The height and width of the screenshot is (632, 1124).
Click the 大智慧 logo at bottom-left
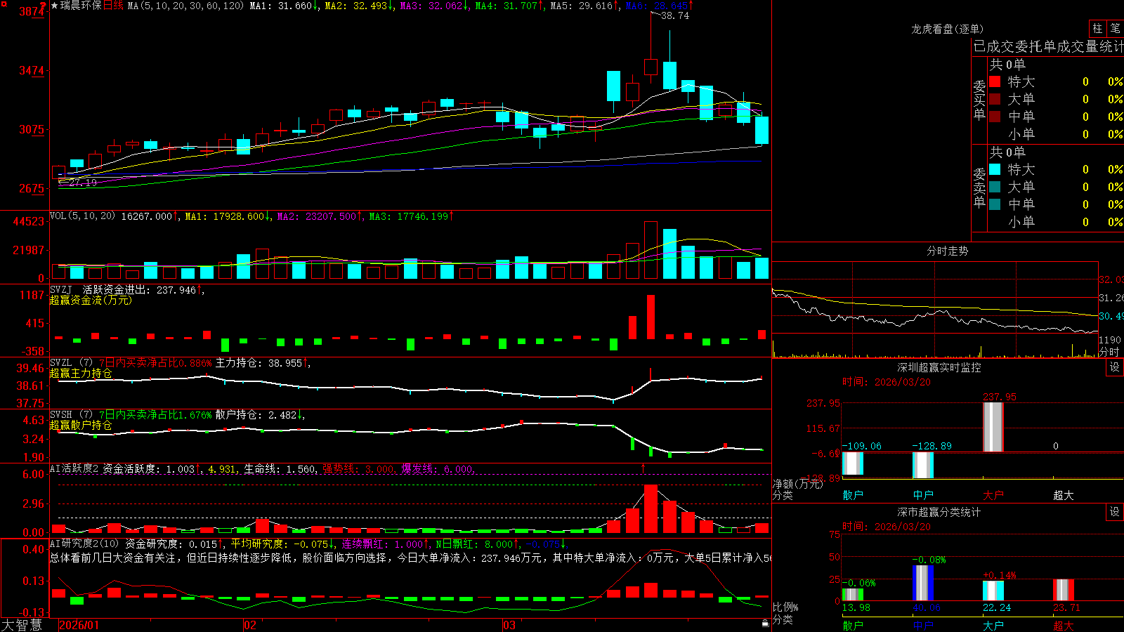[22, 625]
